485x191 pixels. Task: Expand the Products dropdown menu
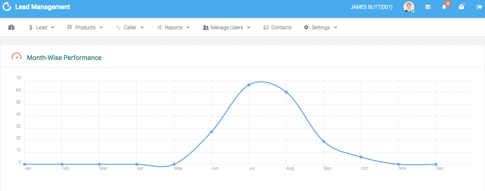pos(85,27)
